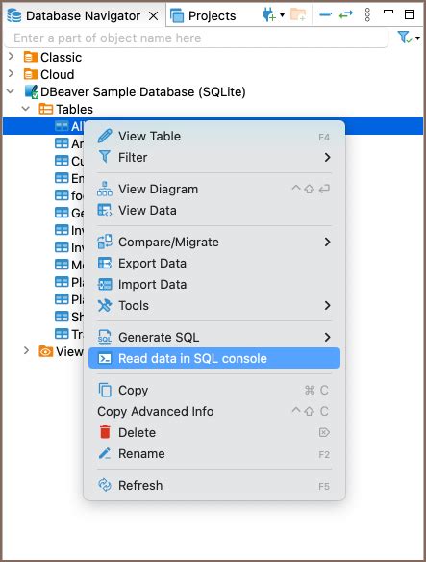The height and width of the screenshot is (562, 426).
Task: Click the object name filter field
Action: tap(196, 38)
